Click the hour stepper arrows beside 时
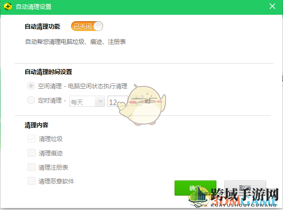This screenshot has height=210, width=283. 137,101
